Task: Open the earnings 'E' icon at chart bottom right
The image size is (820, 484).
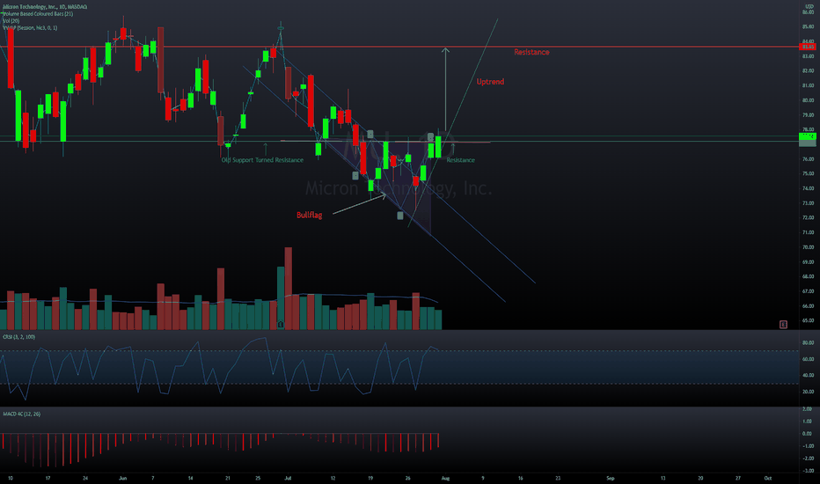Action: point(783,325)
